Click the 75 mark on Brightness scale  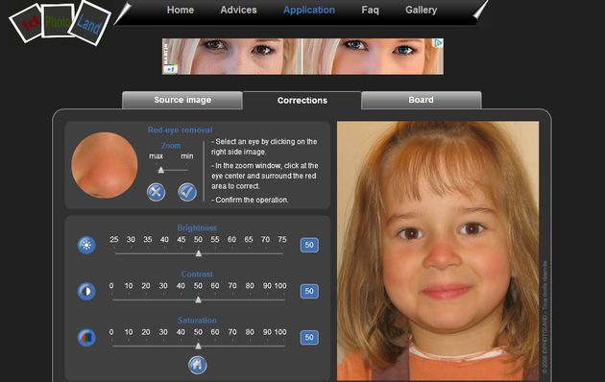pyautogui.click(x=282, y=239)
